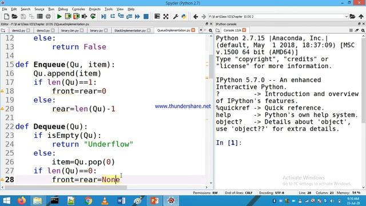The height and width of the screenshot is (206, 366).
Task: Click the @ symbol finder icon
Action: coord(48,17)
